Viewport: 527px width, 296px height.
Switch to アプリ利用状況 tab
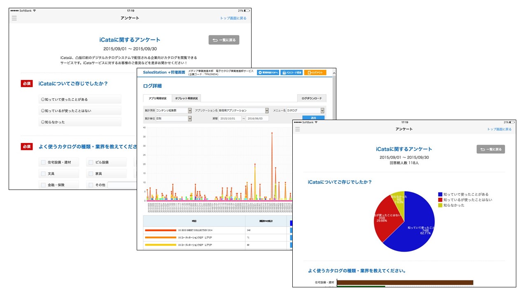pyautogui.click(x=157, y=98)
